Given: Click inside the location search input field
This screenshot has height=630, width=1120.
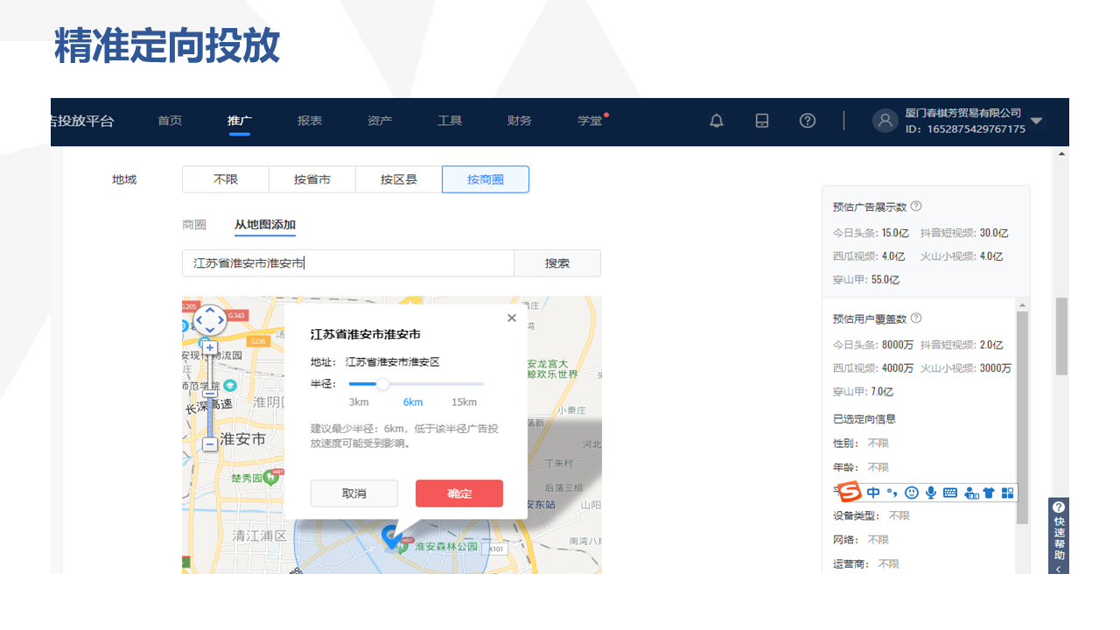Looking at the screenshot, I should point(347,262).
